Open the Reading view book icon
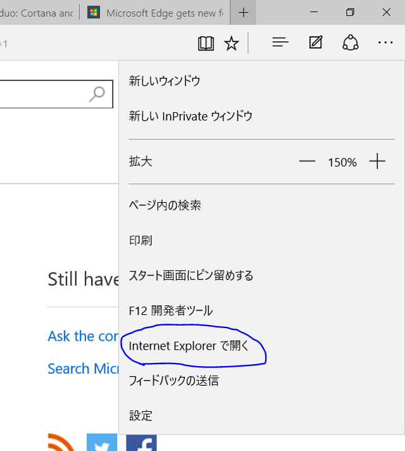 pyautogui.click(x=206, y=43)
